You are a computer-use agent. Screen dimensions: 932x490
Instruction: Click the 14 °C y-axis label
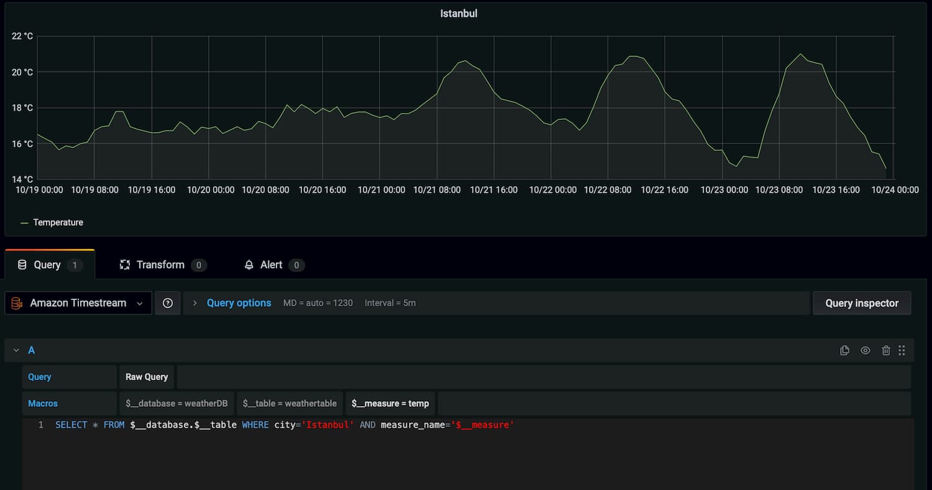tap(22, 179)
